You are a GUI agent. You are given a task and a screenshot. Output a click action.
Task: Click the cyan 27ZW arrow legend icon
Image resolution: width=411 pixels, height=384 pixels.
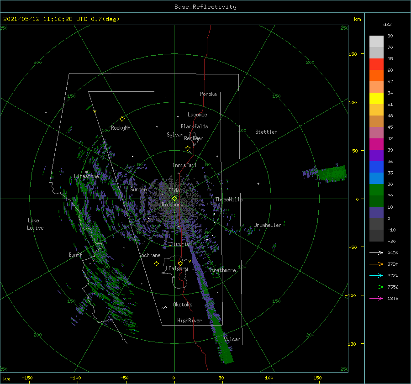coord(376,275)
